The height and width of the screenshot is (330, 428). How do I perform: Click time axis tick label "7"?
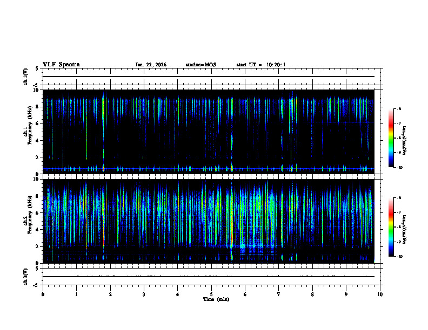pyautogui.click(x=279, y=294)
